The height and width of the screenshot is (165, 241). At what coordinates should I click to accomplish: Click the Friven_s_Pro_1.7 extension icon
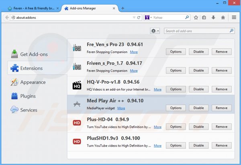77,67
